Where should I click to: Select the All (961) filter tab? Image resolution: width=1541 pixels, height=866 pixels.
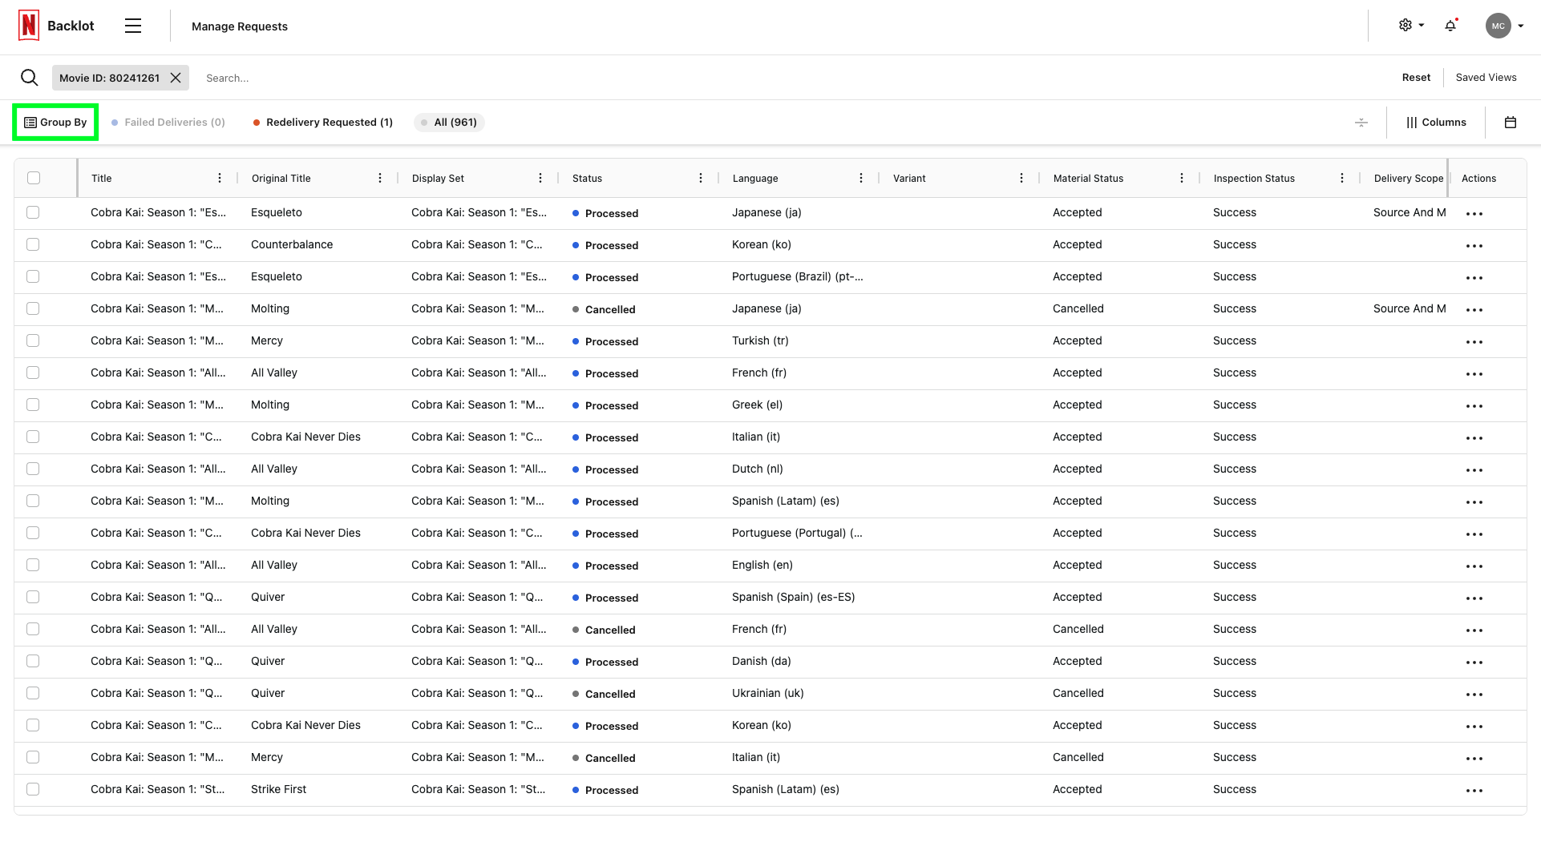449,122
